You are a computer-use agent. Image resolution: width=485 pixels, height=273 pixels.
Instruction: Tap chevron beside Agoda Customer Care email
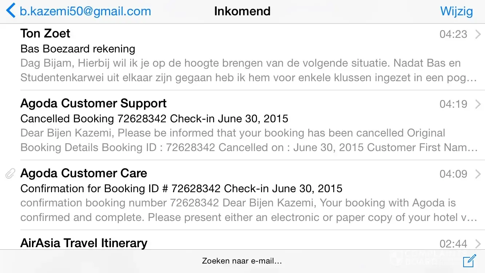478,174
